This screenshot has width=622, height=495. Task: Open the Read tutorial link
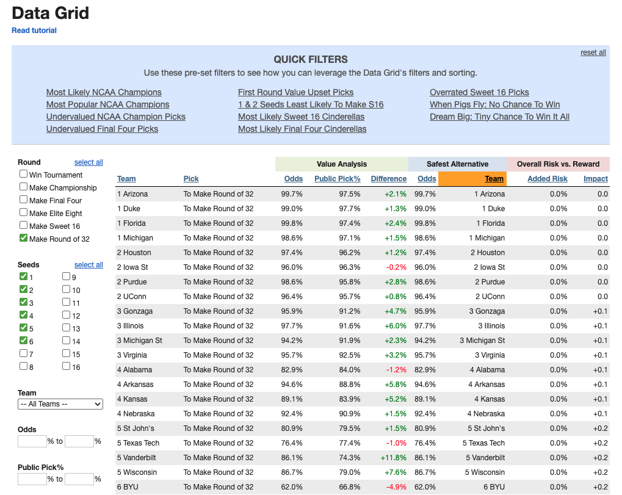[x=34, y=31]
